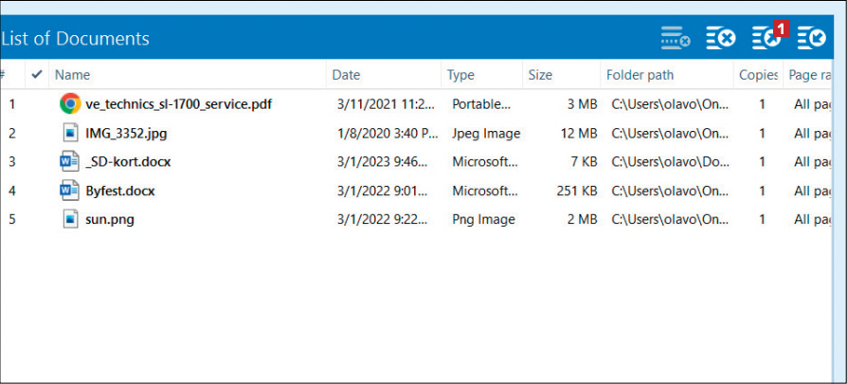847x384 pixels.
Task: Click the Type column header
Action: 460,75
